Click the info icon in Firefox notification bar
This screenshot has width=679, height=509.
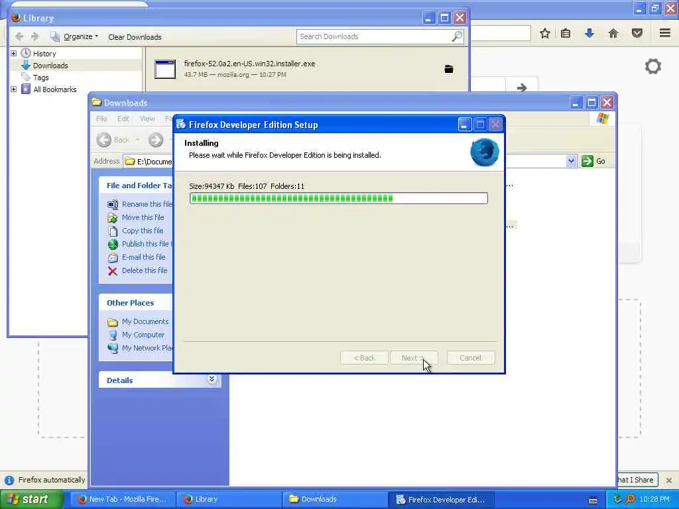pyautogui.click(x=9, y=480)
